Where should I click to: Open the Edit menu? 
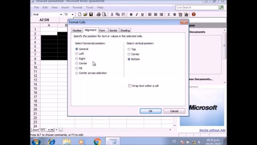click(45, 7)
